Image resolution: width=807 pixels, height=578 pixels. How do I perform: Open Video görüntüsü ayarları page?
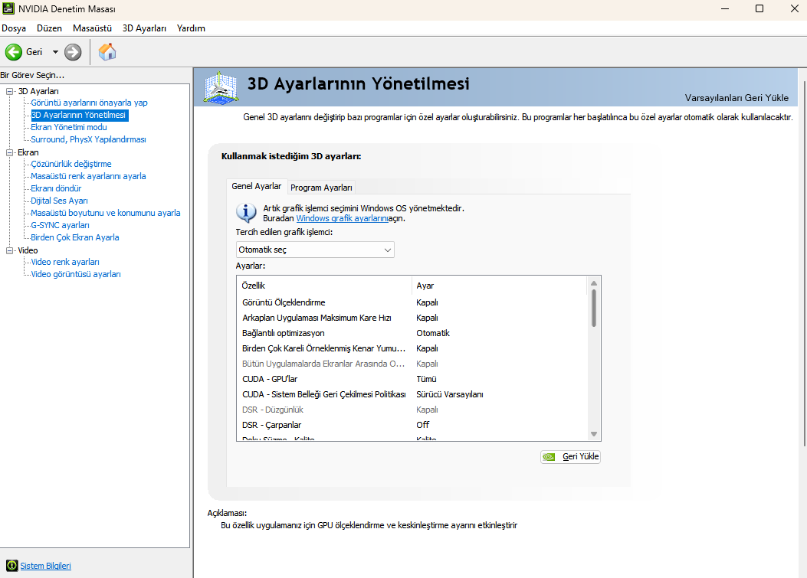coord(76,275)
